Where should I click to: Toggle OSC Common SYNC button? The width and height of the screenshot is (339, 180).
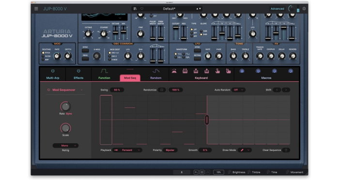click(x=85, y=51)
